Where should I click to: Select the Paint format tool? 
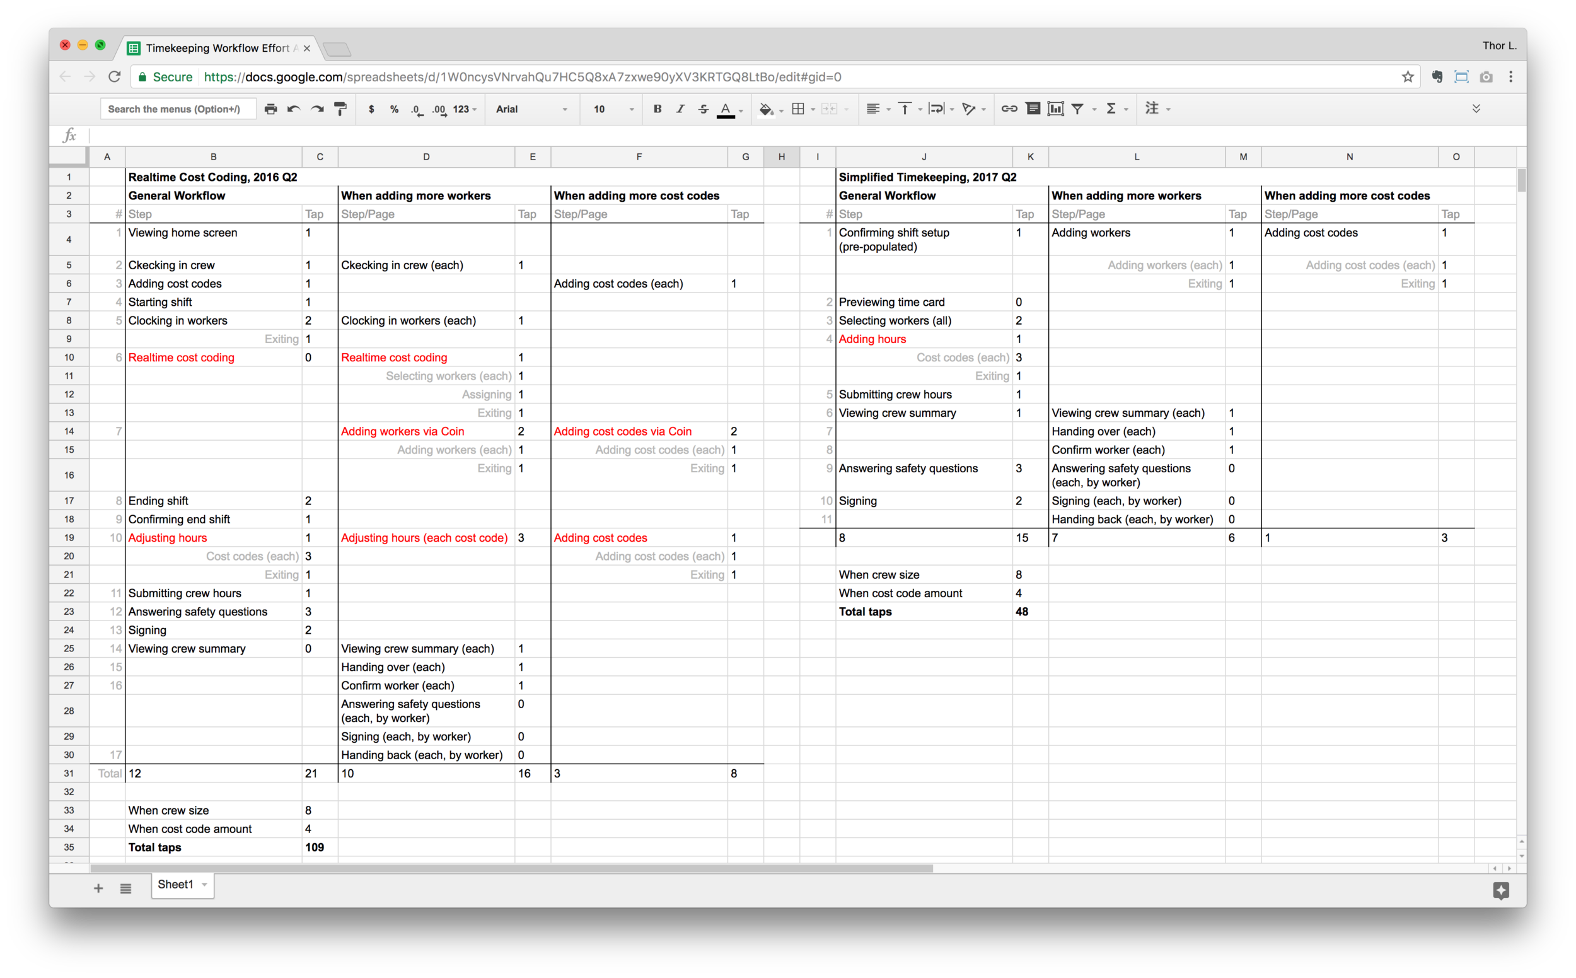tap(340, 109)
